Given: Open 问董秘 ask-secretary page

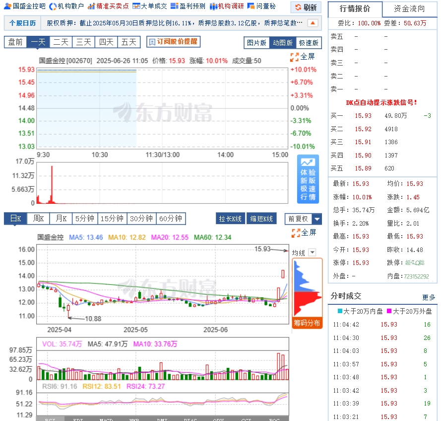Looking at the screenshot, I should (x=261, y=6).
